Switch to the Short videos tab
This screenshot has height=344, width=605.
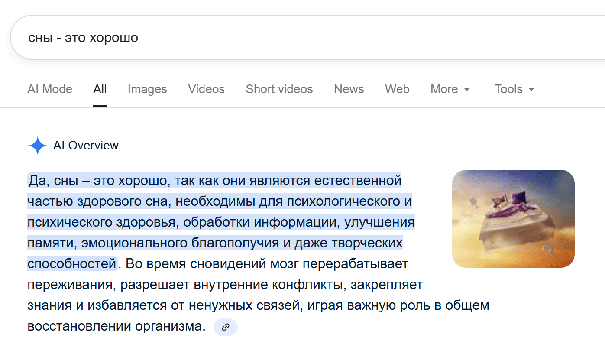279,89
